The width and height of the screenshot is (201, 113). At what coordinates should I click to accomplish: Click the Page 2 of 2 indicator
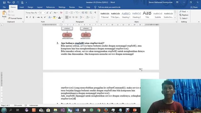5,105
